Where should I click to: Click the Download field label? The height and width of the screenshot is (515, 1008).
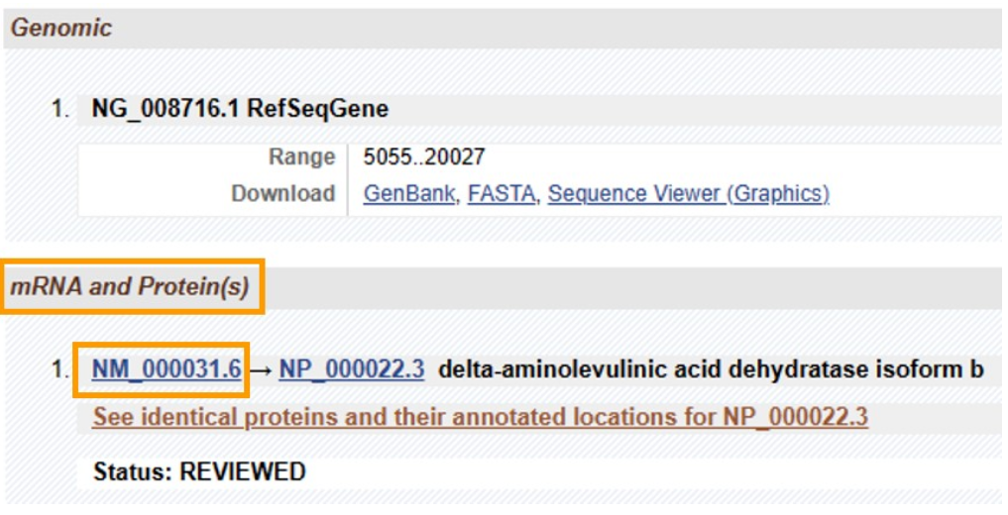(283, 193)
